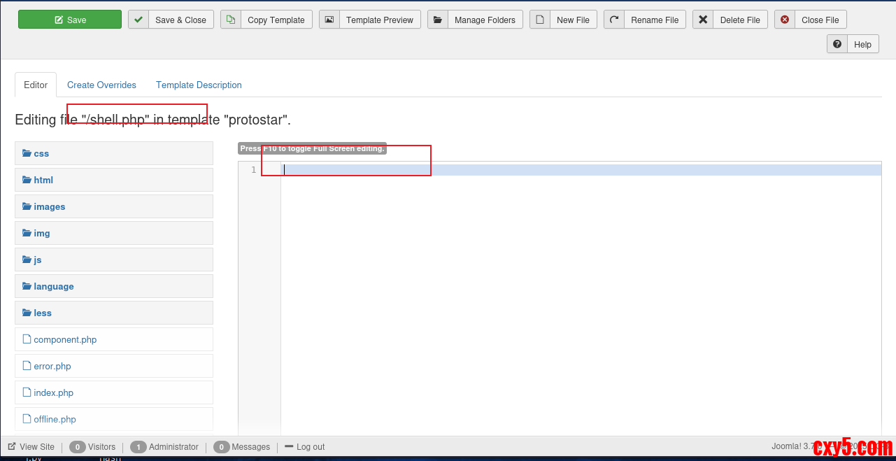Expand the images folder
This screenshot has width=896, height=461.
coord(114,206)
